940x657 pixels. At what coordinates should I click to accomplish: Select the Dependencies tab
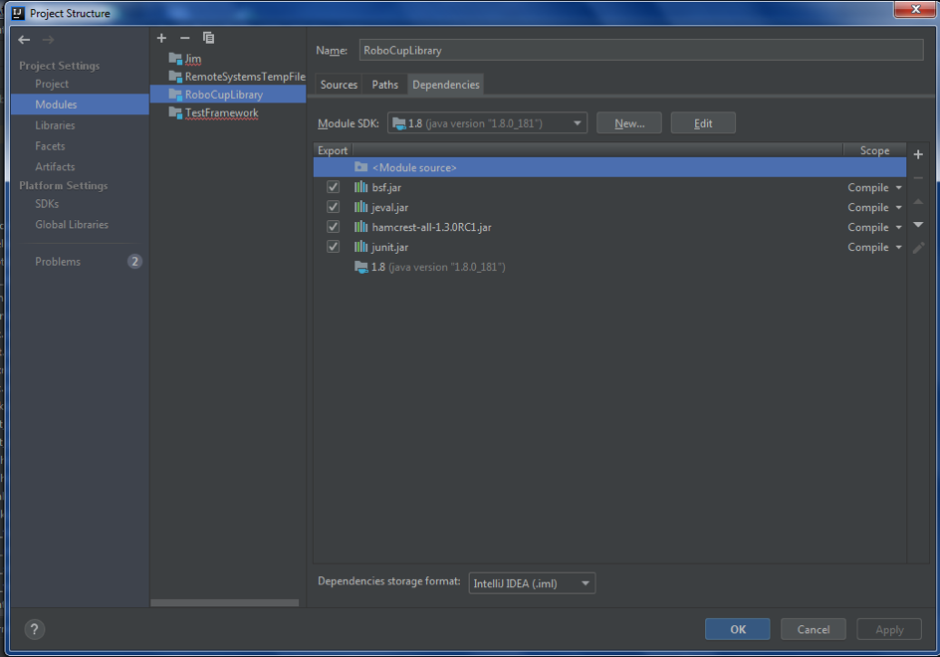coord(446,85)
